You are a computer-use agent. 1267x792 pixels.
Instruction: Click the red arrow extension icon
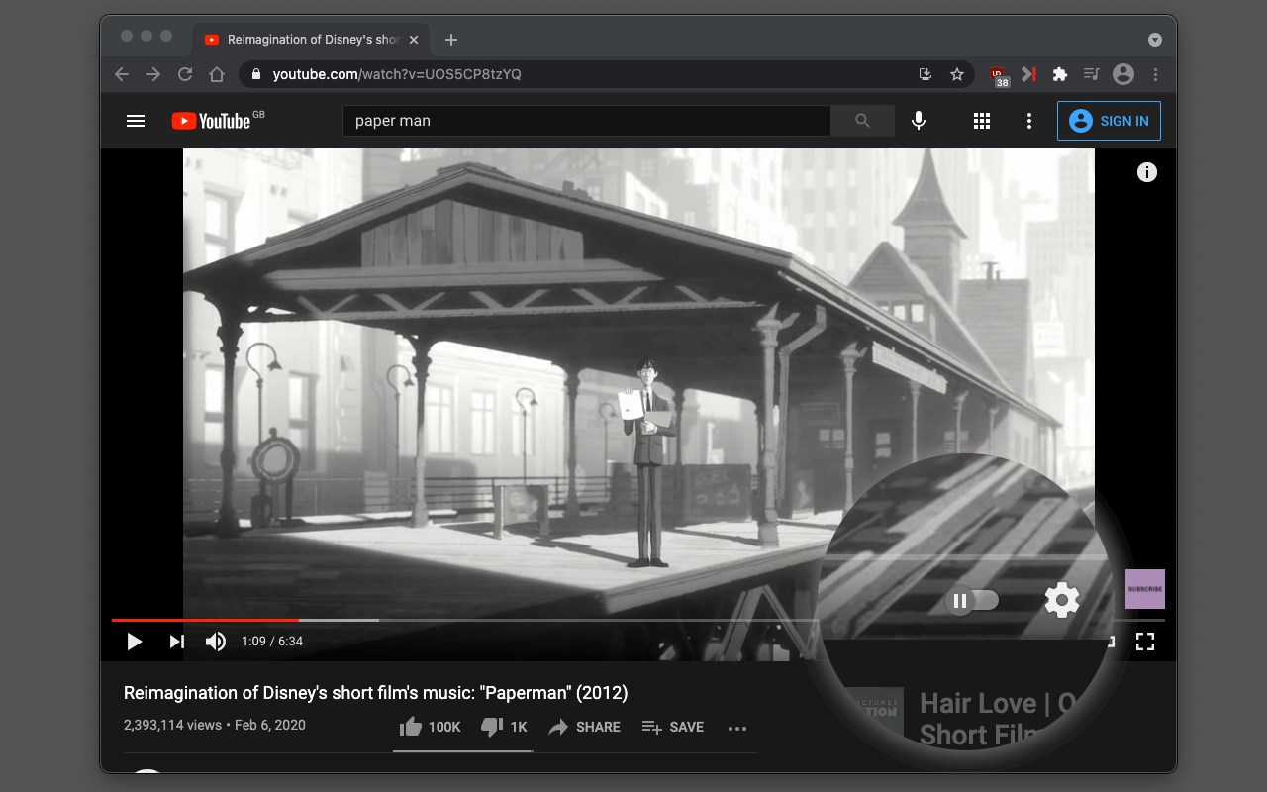(1028, 74)
